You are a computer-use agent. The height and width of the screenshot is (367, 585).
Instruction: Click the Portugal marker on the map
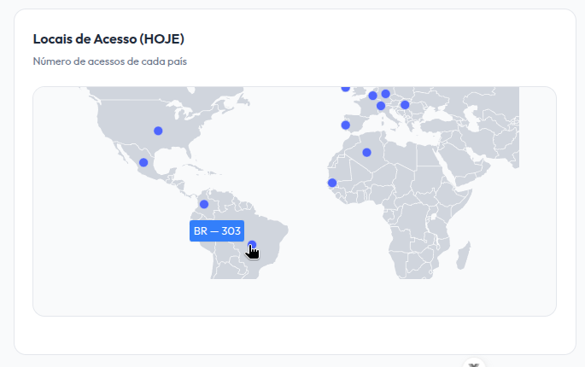346,125
